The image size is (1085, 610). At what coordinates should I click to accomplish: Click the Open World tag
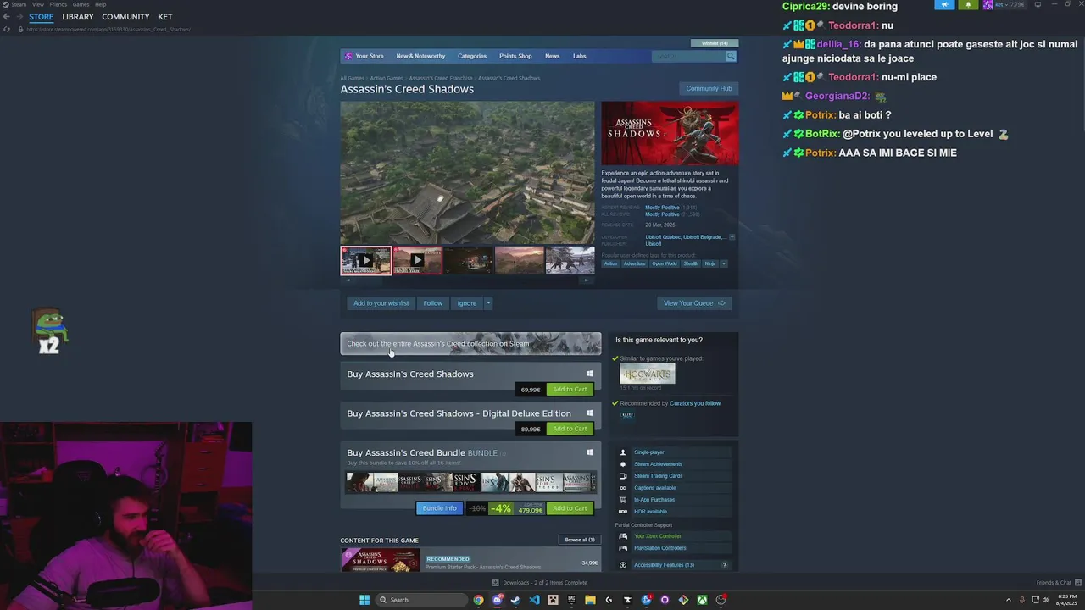pos(665,263)
